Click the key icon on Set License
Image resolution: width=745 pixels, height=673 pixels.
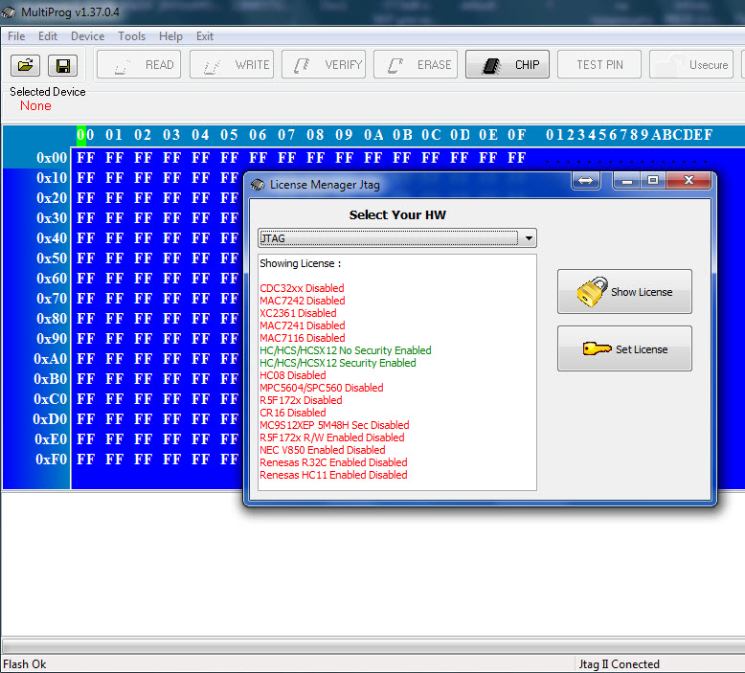point(597,349)
